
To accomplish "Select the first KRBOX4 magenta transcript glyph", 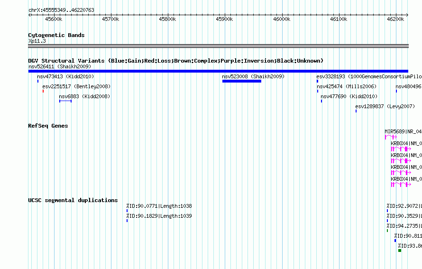I will 401,149.
